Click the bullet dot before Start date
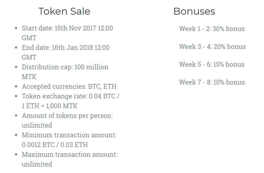The image size is (264, 173). (x=16, y=28)
